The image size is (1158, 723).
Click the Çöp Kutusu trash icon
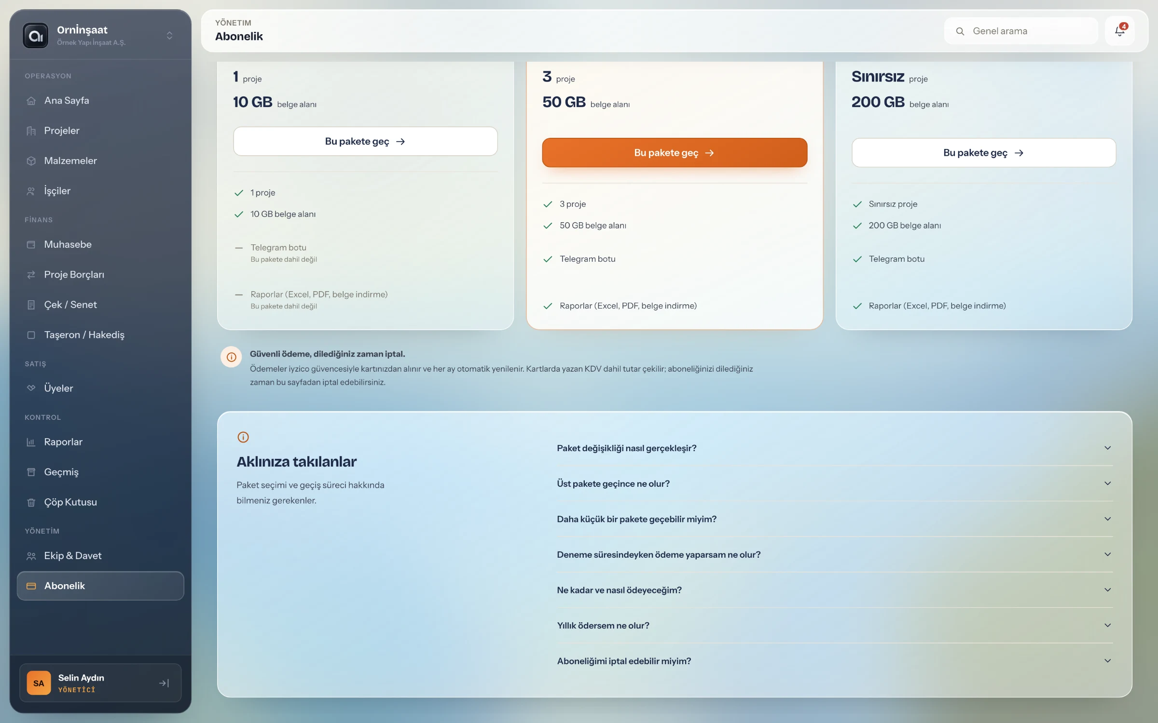31,502
